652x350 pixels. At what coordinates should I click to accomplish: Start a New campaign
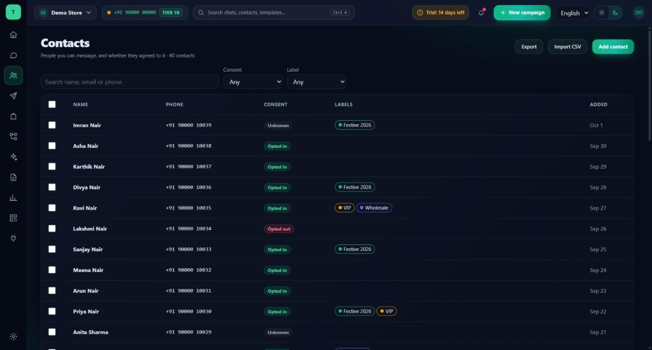pos(522,12)
